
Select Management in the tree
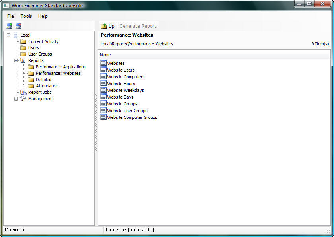41,99
